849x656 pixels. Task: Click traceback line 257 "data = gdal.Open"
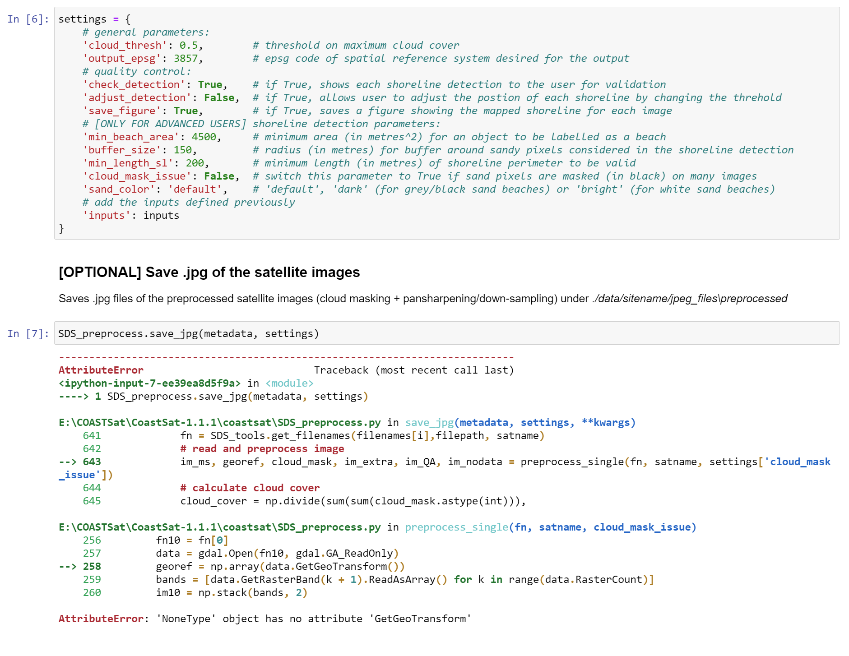[x=277, y=553]
